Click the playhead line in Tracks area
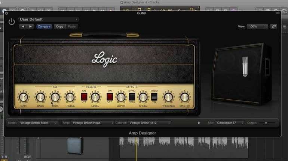288x161 pixels. [136, 149]
